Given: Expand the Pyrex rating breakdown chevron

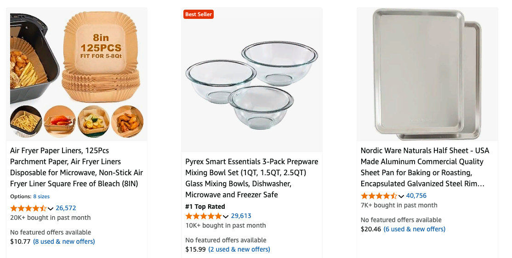Looking at the screenshot, I should pyautogui.click(x=226, y=217).
